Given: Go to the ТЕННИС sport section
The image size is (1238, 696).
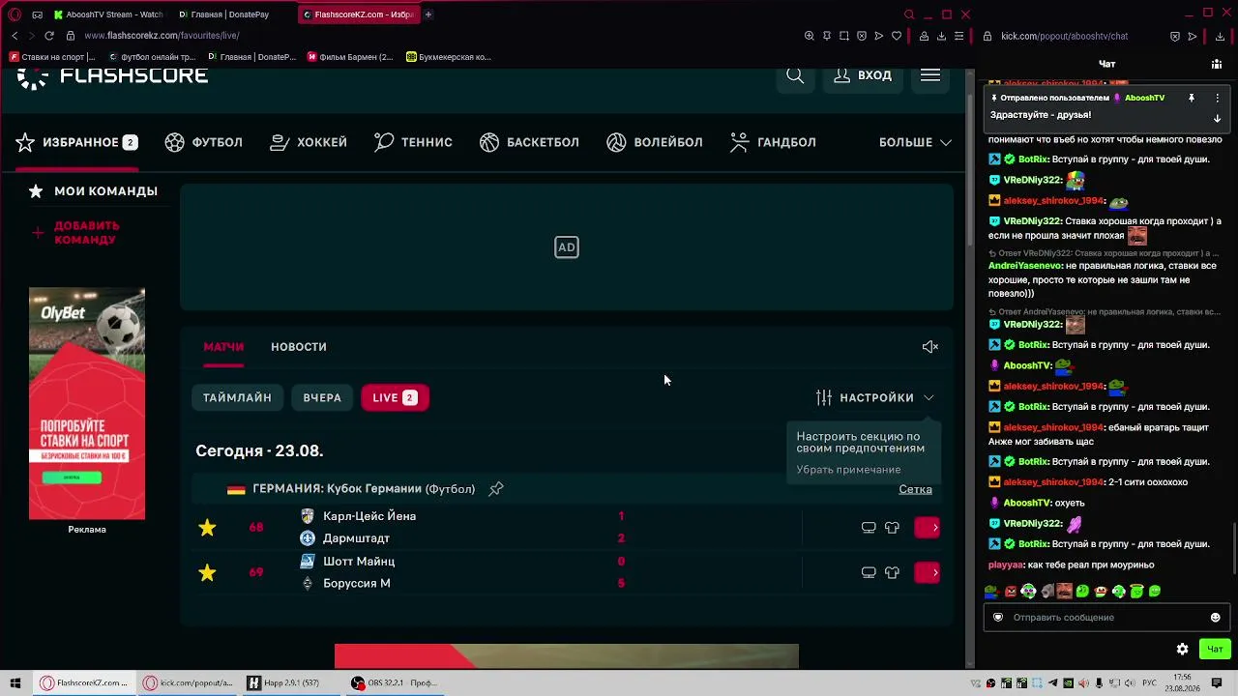Looking at the screenshot, I should (413, 142).
